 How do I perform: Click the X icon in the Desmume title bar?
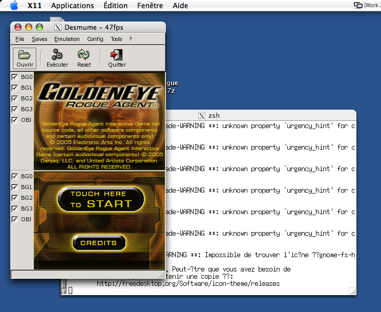57,28
